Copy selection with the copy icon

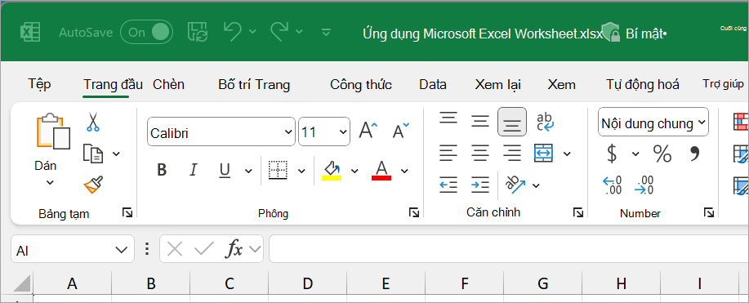click(x=92, y=154)
